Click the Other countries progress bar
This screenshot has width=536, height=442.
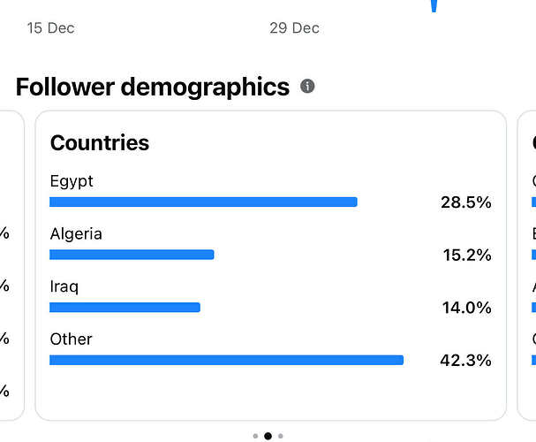point(226,361)
